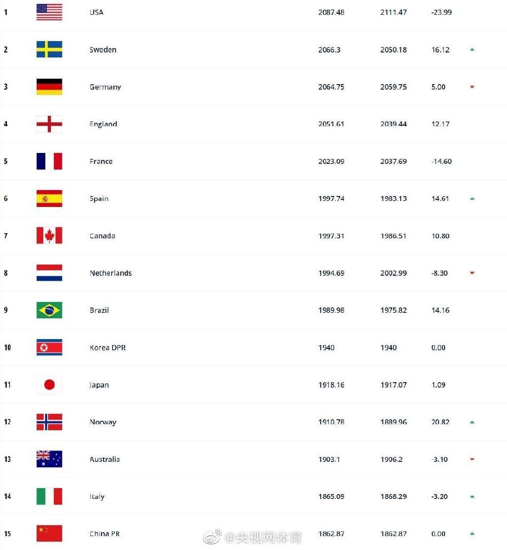Viewport: 507px width, 550px height.
Task: Click the green up arrow beside Sweden
Action: point(472,50)
